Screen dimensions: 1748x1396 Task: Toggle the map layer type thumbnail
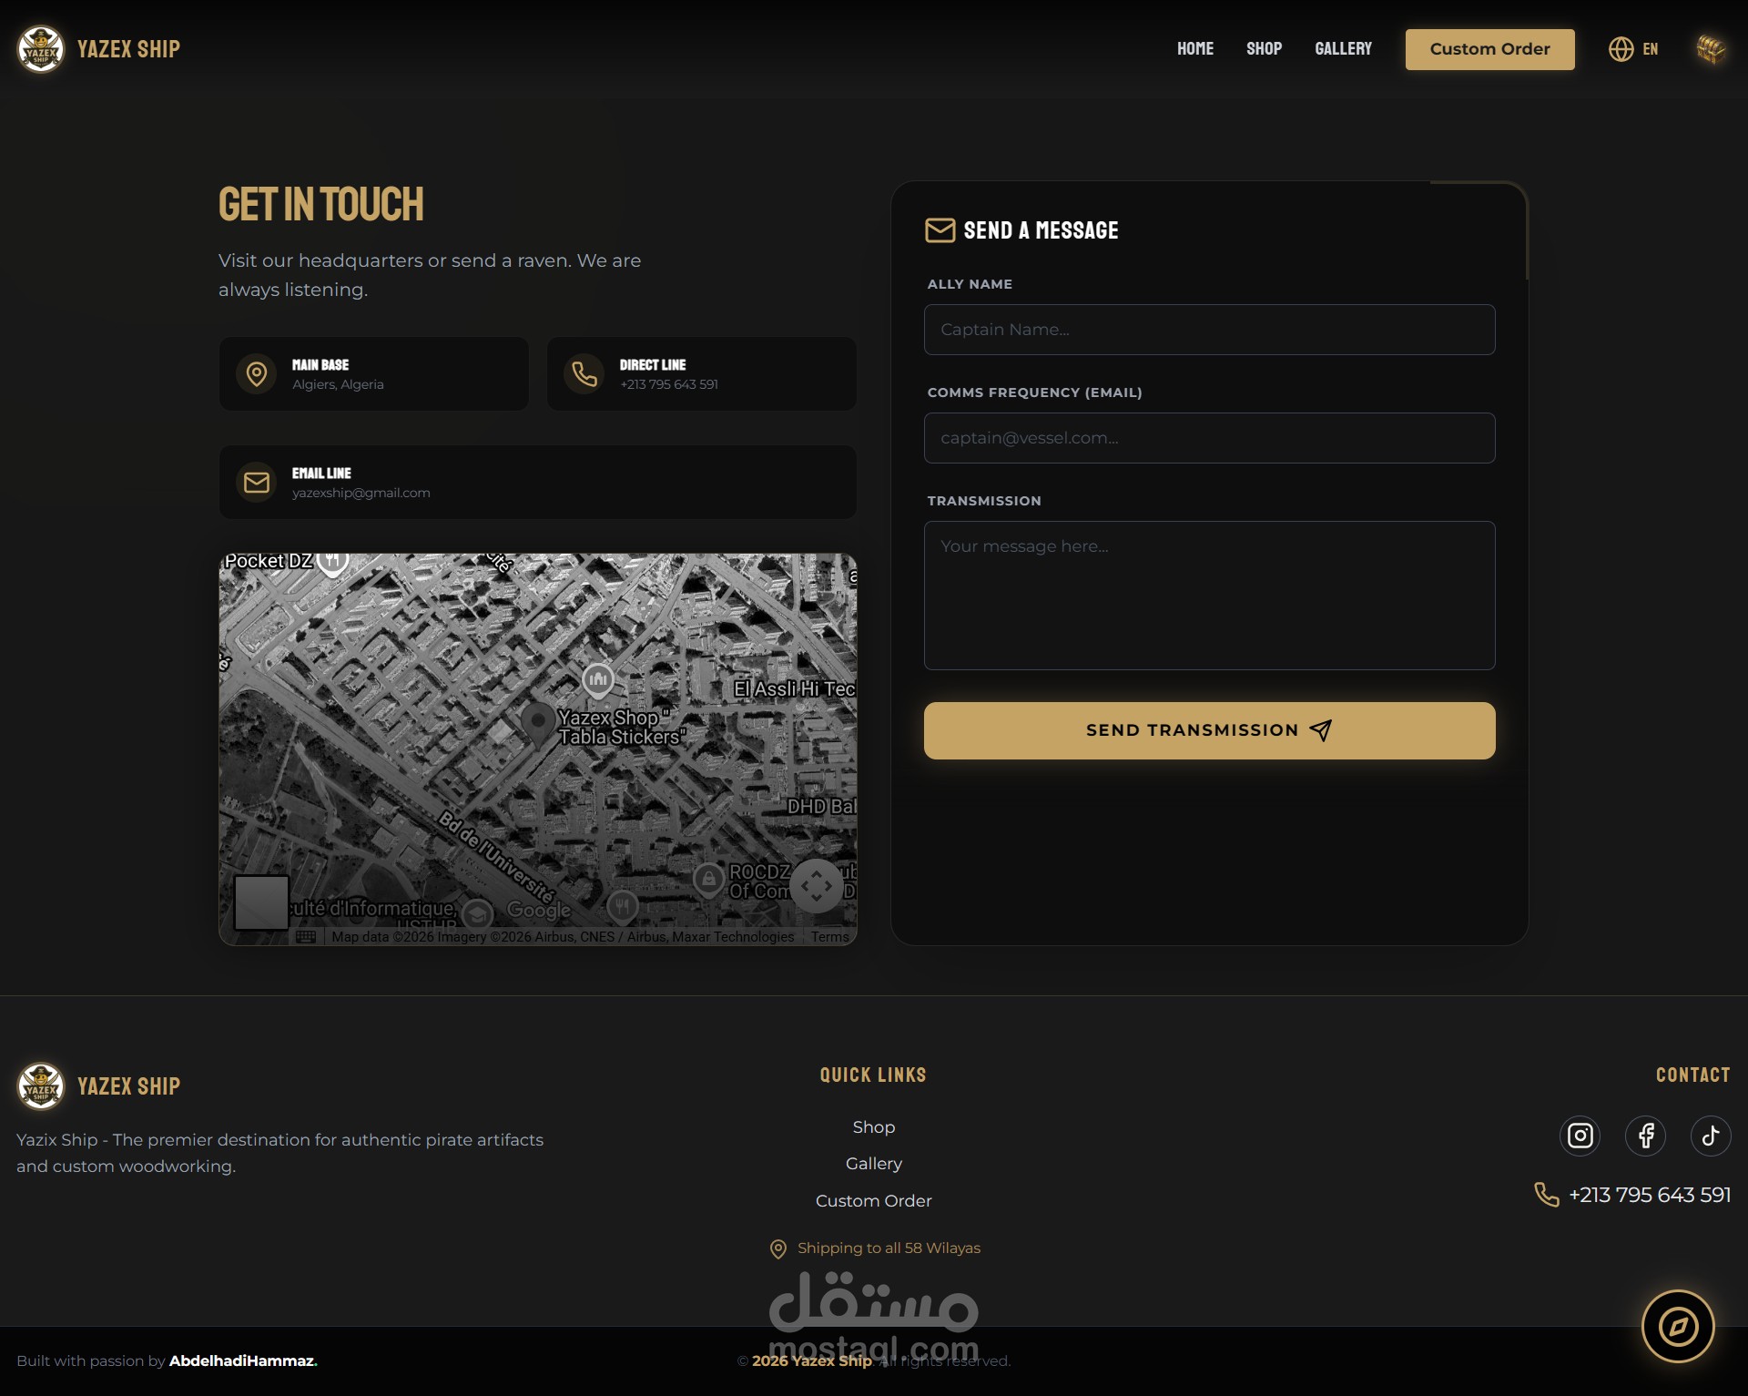(x=261, y=902)
